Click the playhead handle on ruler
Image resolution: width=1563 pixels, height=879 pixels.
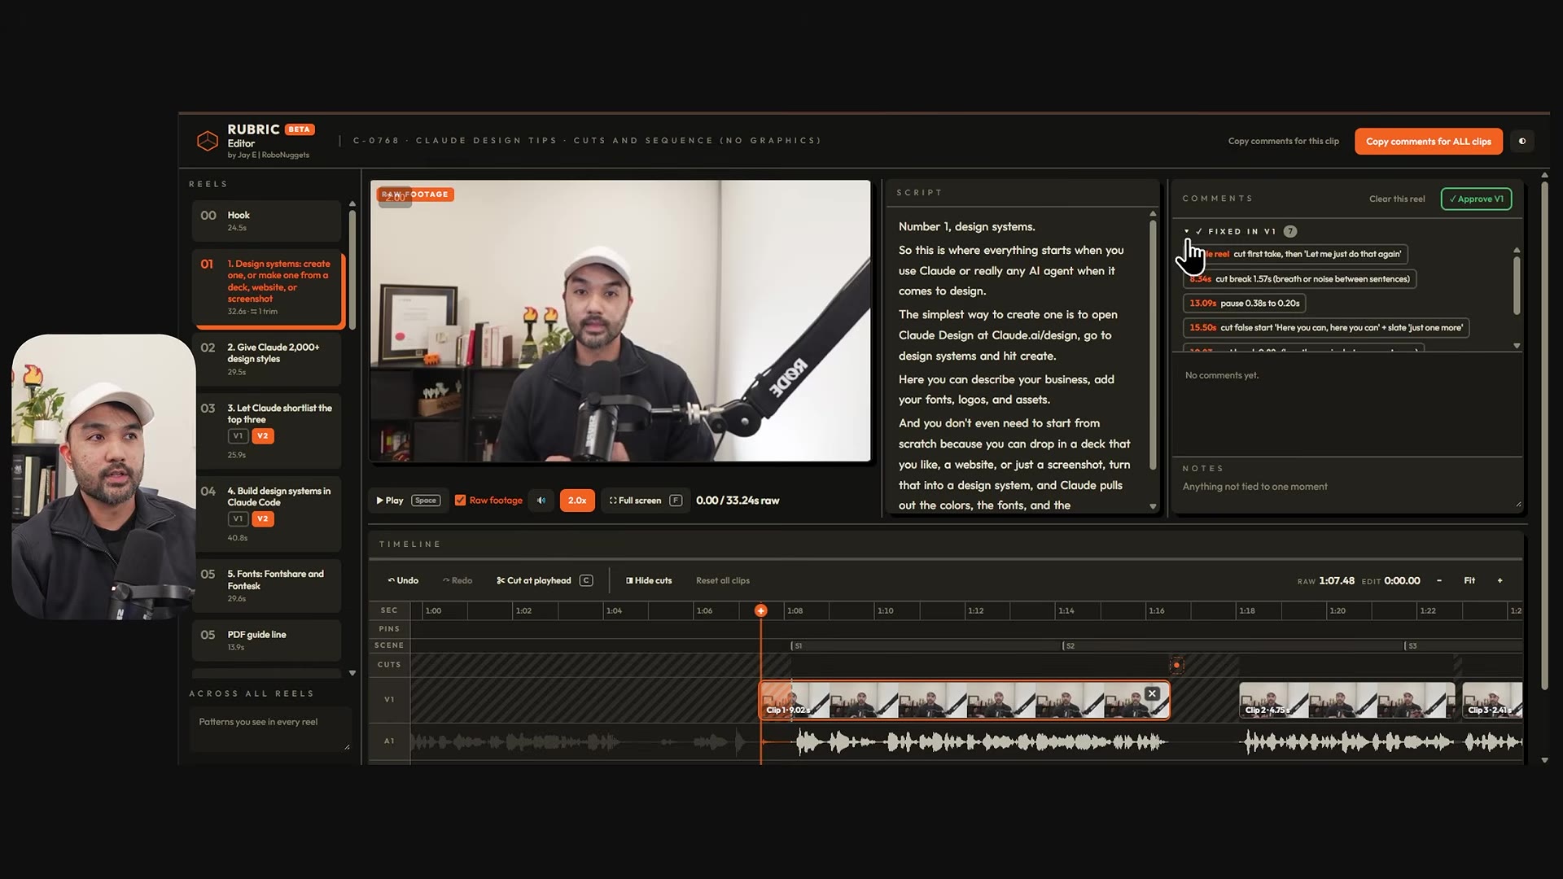pyautogui.click(x=760, y=610)
